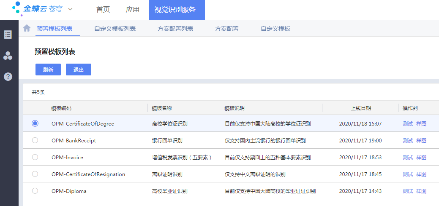439x206 pixels.
Task: Click the 2020/11/17 18:53 date cell
Action: tap(360, 158)
